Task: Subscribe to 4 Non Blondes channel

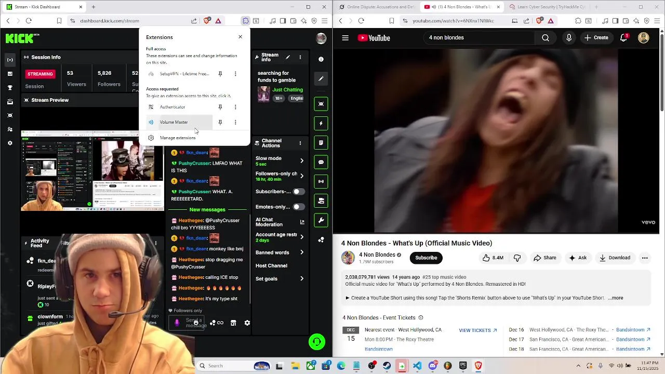Action: click(x=426, y=258)
